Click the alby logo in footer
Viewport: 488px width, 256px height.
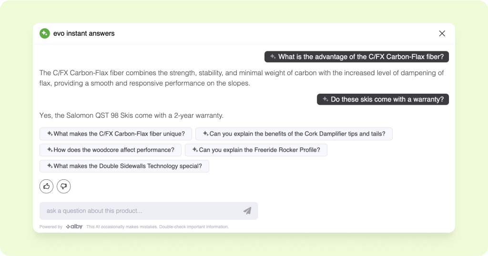point(74,227)
